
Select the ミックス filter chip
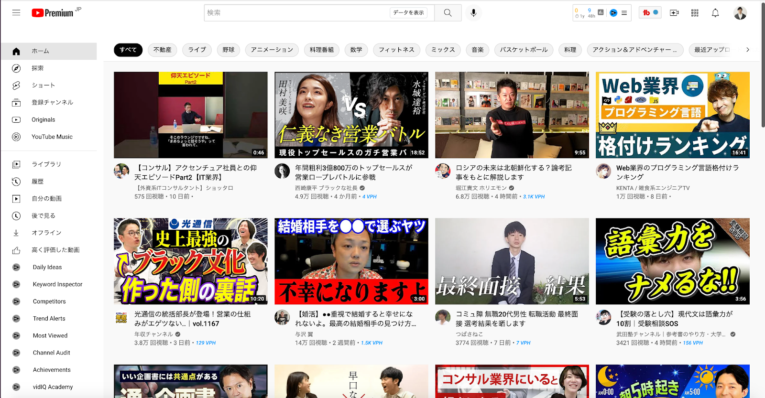443,50
